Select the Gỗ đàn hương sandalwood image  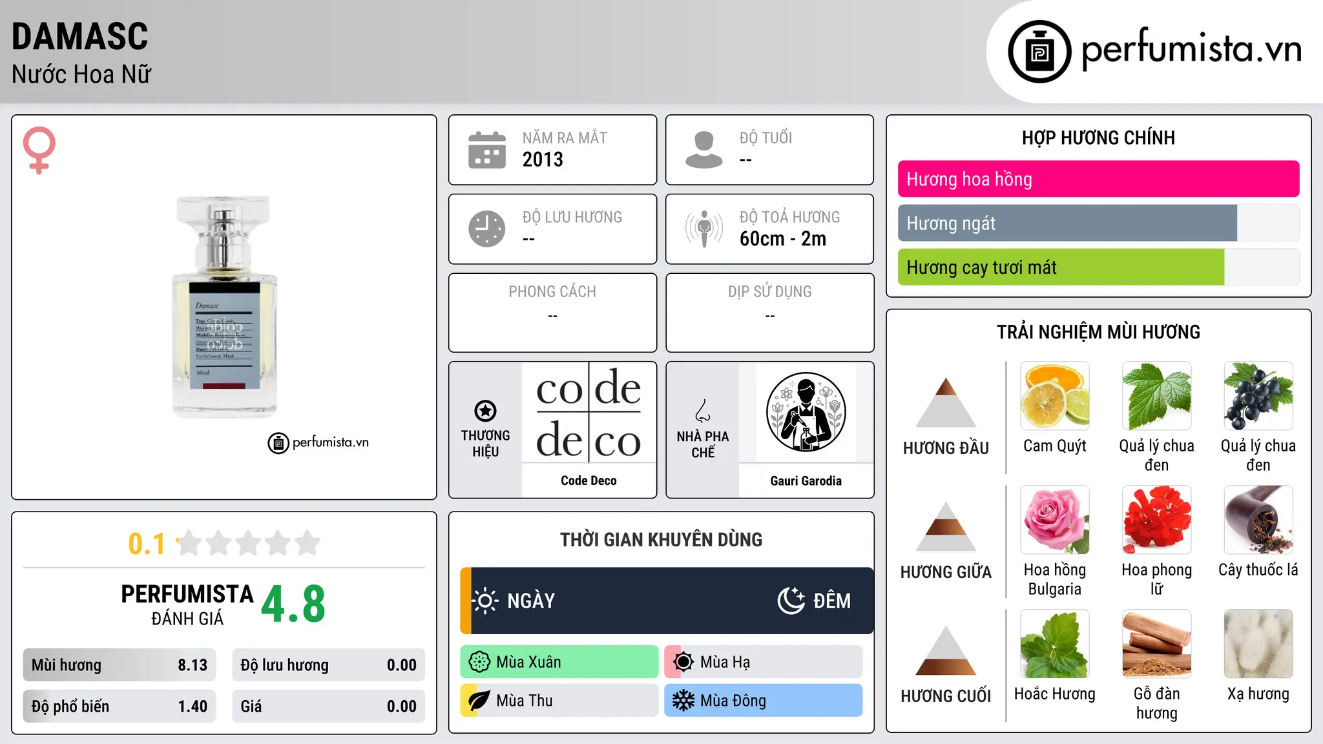coord(1156,644)
